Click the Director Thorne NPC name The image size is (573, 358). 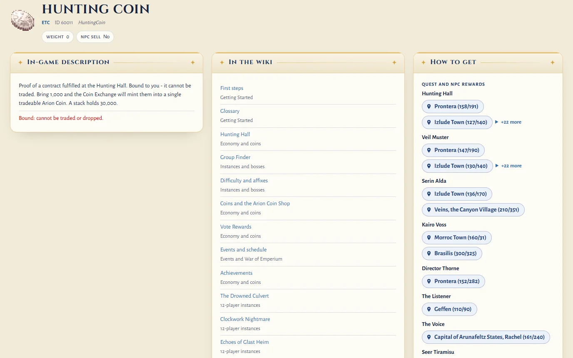pyautogui.click(x=441, y=268)
